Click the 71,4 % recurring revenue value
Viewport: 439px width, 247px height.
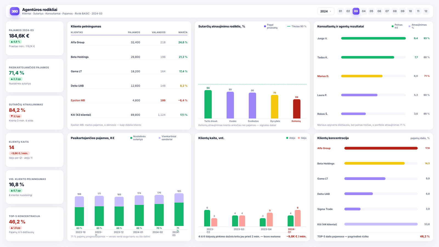pyautogui.click(x=16, y=73)
